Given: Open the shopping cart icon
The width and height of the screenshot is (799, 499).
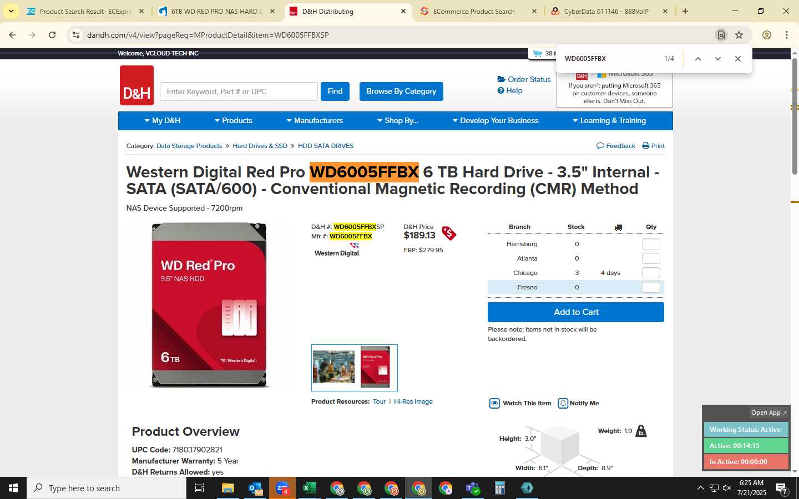Looking at the screenshot, I should [537, 54].
